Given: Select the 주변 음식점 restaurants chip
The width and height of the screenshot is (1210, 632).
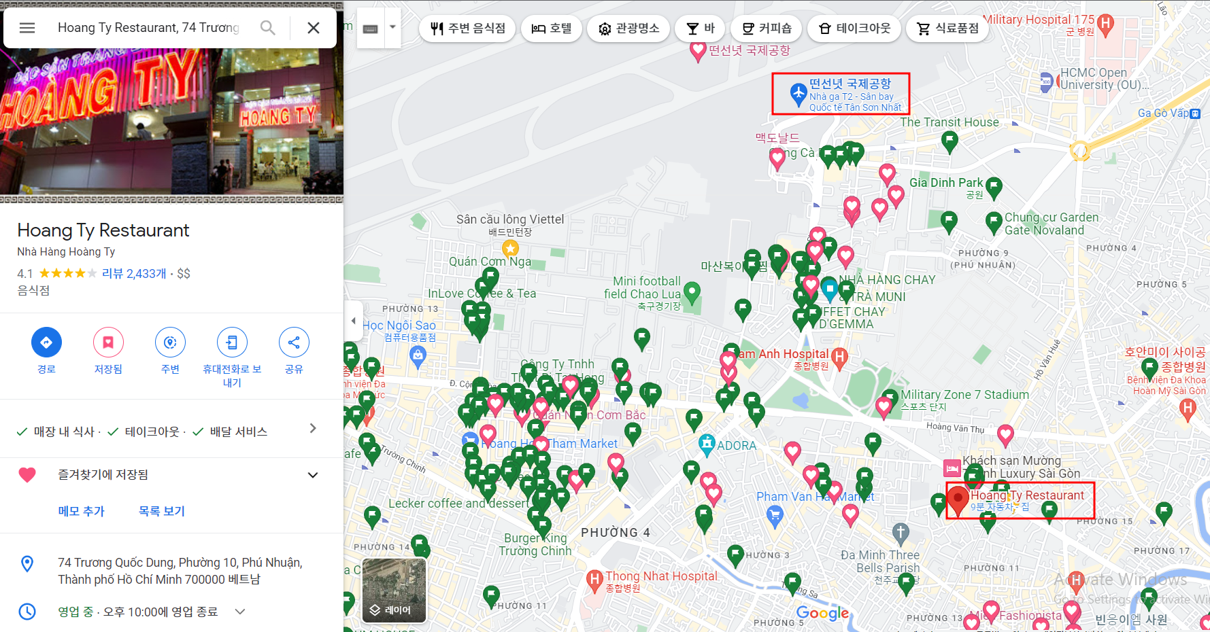Looking at the screenshot, I should [x=467, y=29].
